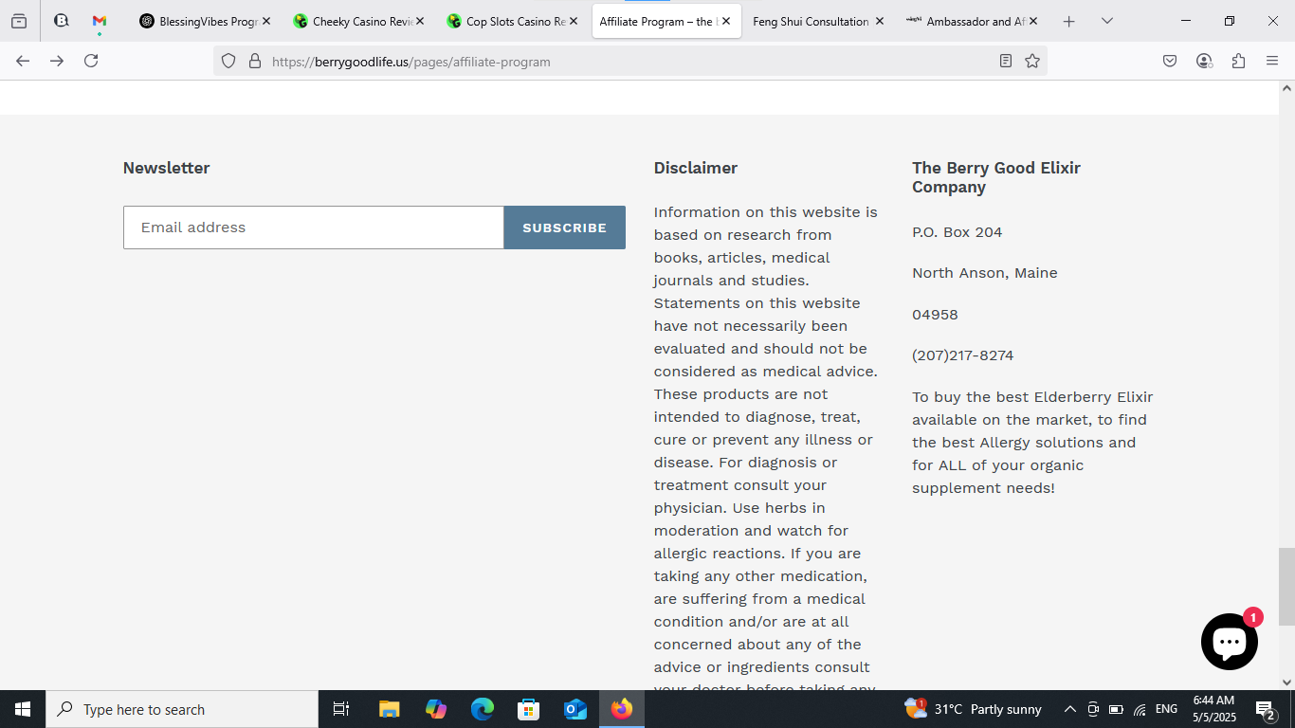1295x728 pixels.
Task: Open Microsoft Edge from taskbar
Action: [483, 709]
